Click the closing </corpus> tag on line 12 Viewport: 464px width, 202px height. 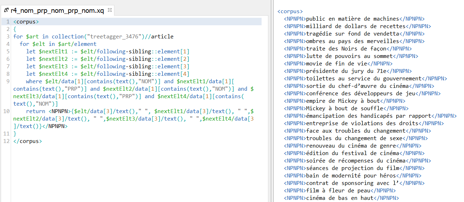click(x=27, y=141)
